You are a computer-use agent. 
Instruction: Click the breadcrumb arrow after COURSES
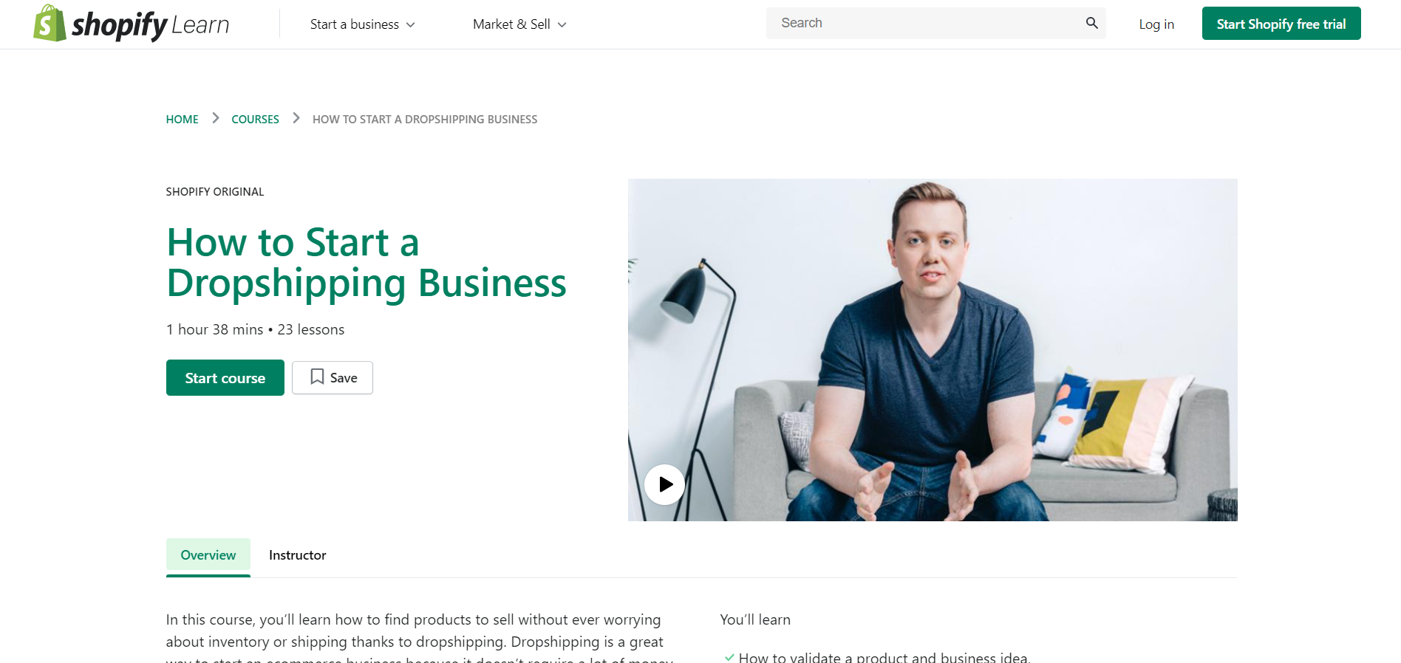[x=296, y=118]
